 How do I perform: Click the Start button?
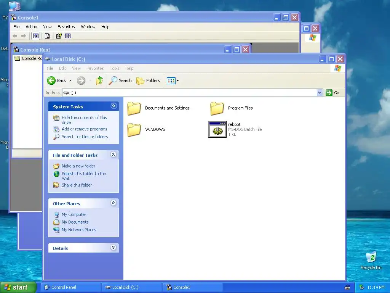coord(18,287)
